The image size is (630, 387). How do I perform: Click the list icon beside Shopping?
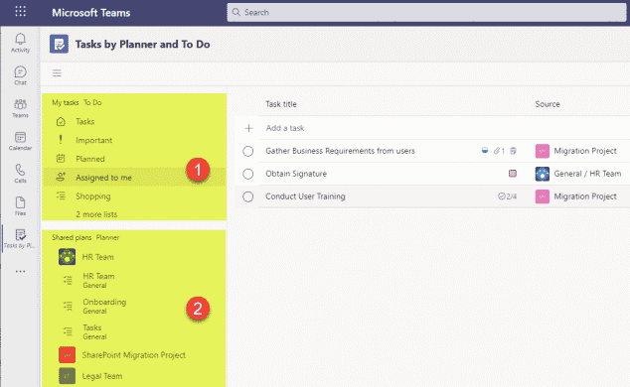(x=61, y=195)
